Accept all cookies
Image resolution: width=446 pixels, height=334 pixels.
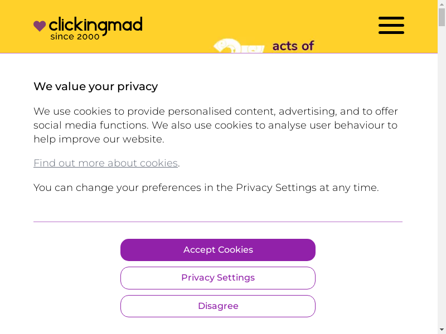pos(218,250)
